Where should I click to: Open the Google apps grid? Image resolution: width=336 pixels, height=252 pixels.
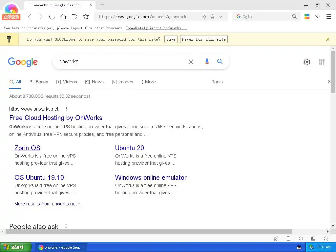tap(322, 62)
